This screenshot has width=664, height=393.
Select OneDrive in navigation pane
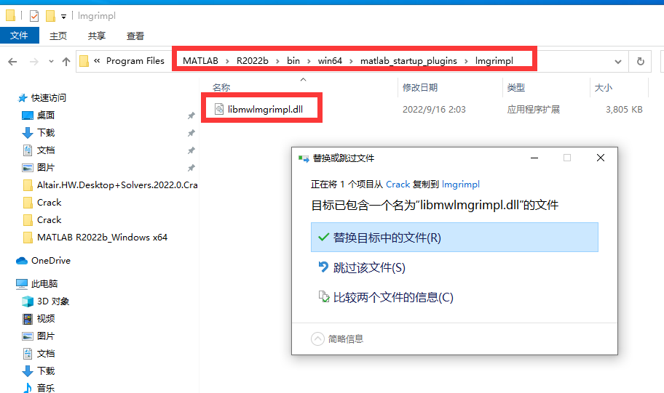(x=51, y=261)
